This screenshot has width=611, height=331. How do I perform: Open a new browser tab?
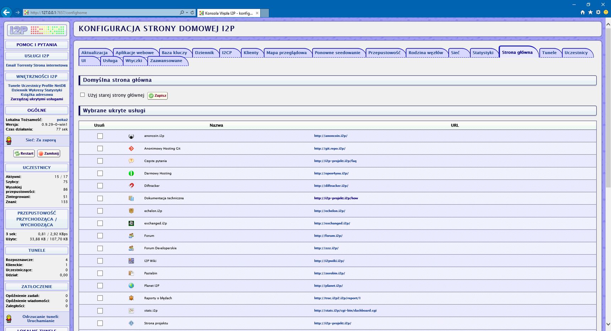coord(265,13)
